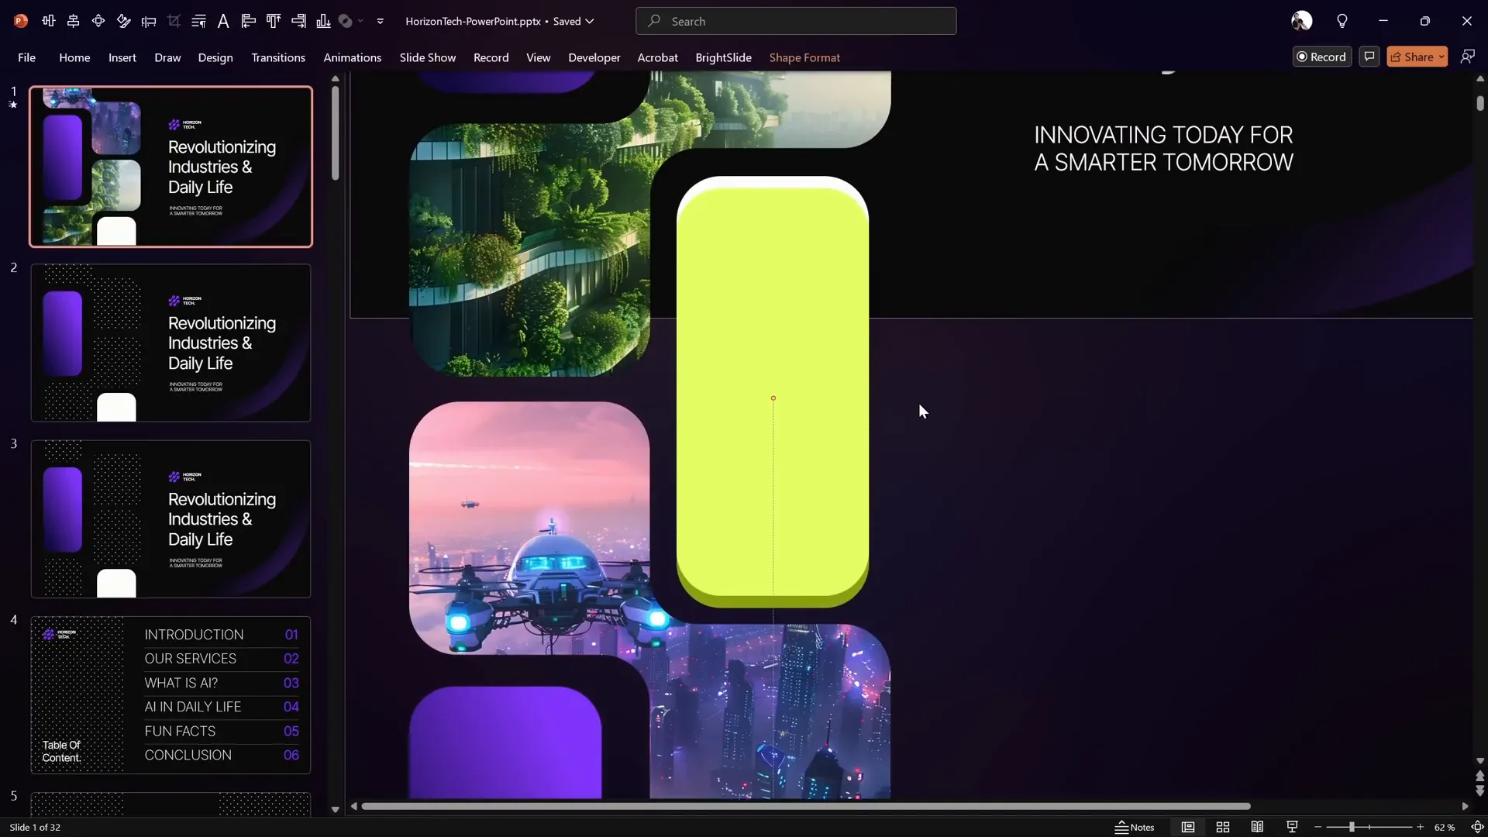Toggle the Notes pane
The width and height of the screenshot is (1488, 837).
coord(1135,827)
